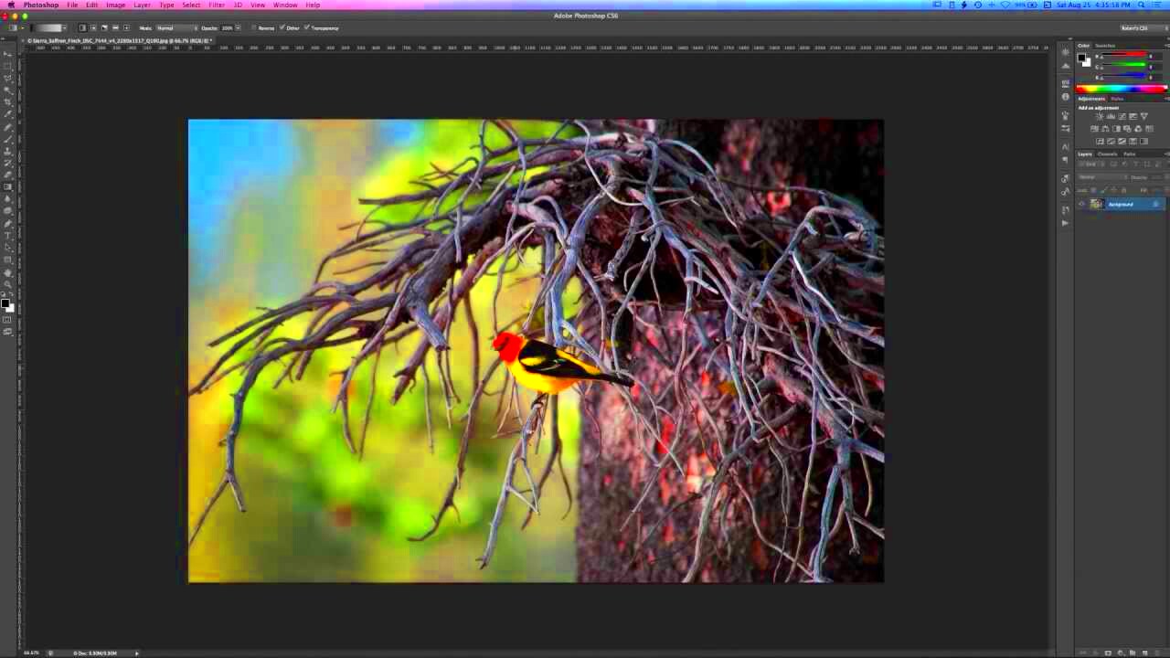Open the gradient Mode dropdown

(x=177, y=27)
